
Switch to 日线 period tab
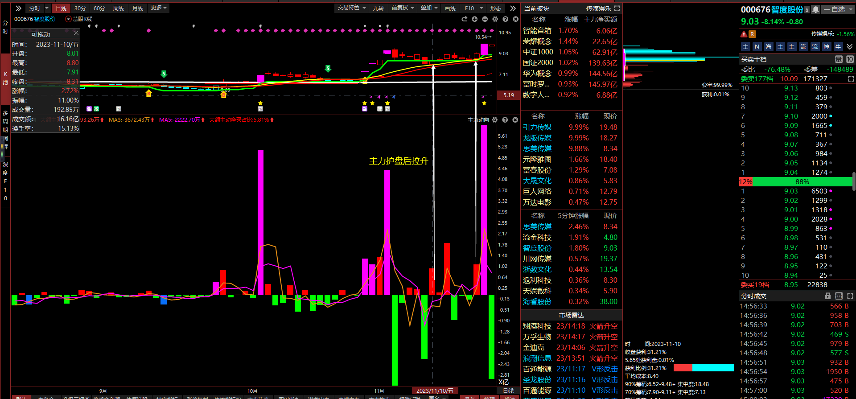click(61, 8)
